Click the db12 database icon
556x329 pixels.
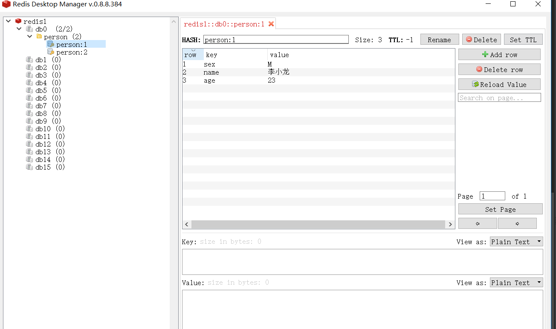[29, 144]
